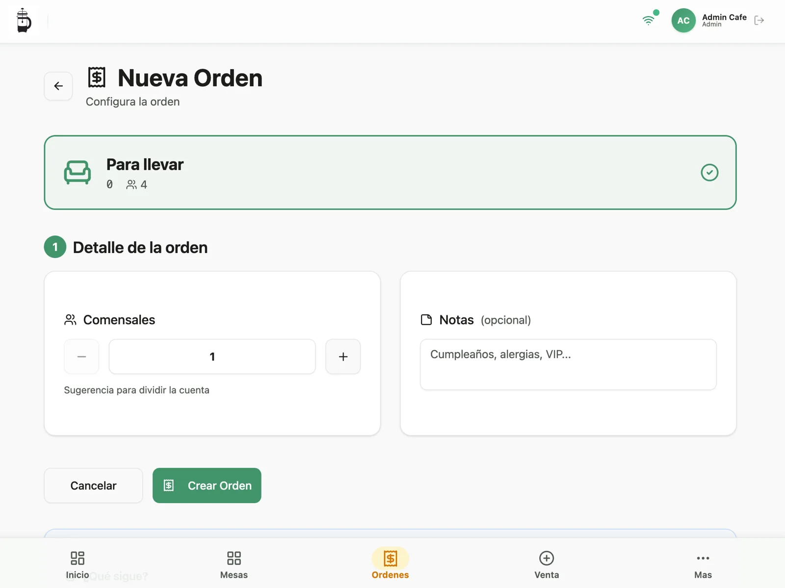Open the Mesas tab
Image resolution: width=785 pixels, height=588 pixels.
[x=234, y=564]
